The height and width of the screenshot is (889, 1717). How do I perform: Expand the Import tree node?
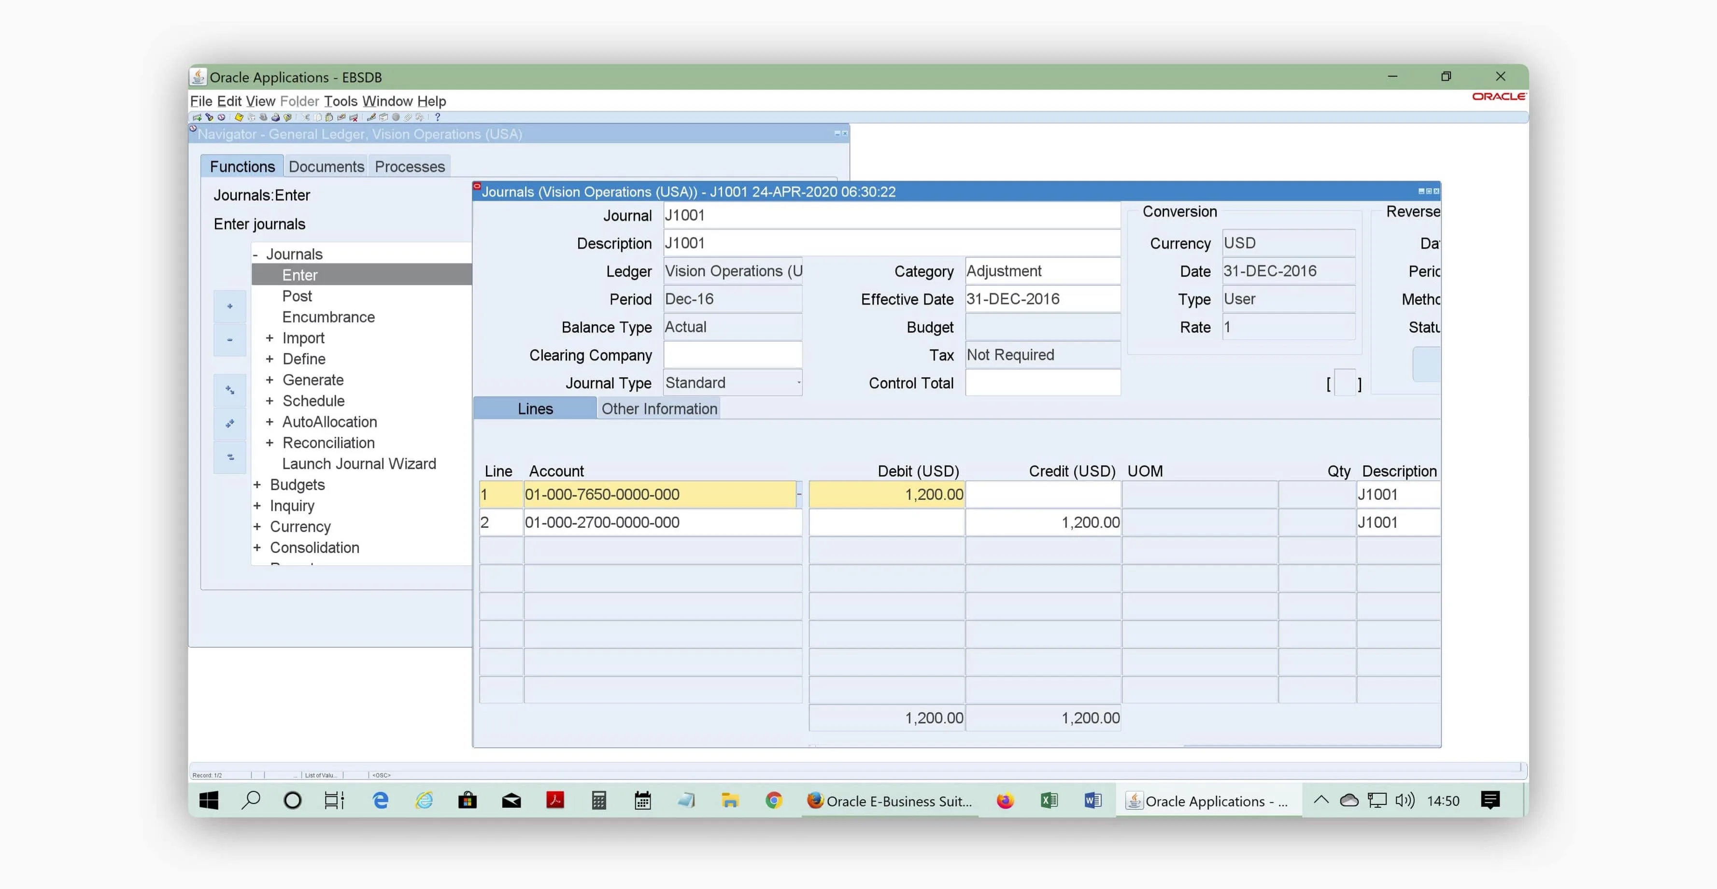pos(270,339)
